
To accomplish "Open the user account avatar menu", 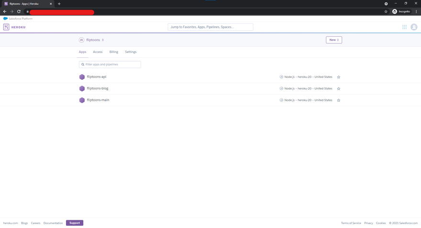I will pos(414,27).
